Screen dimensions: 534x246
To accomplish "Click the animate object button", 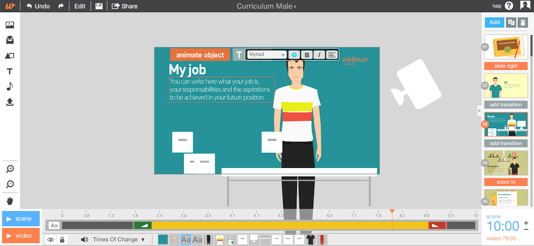I will point(200,55).
